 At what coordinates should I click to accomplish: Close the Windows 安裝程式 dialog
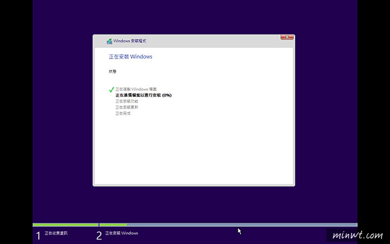click(x=287, y=37)
